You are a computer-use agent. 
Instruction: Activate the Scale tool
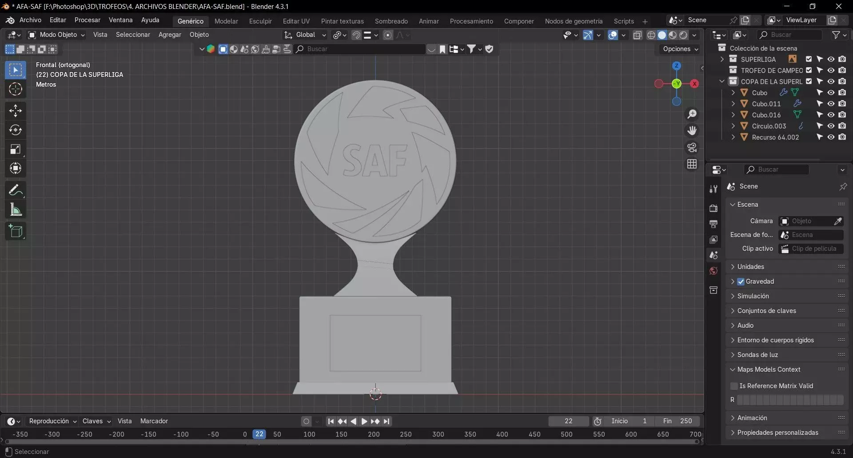16,149
